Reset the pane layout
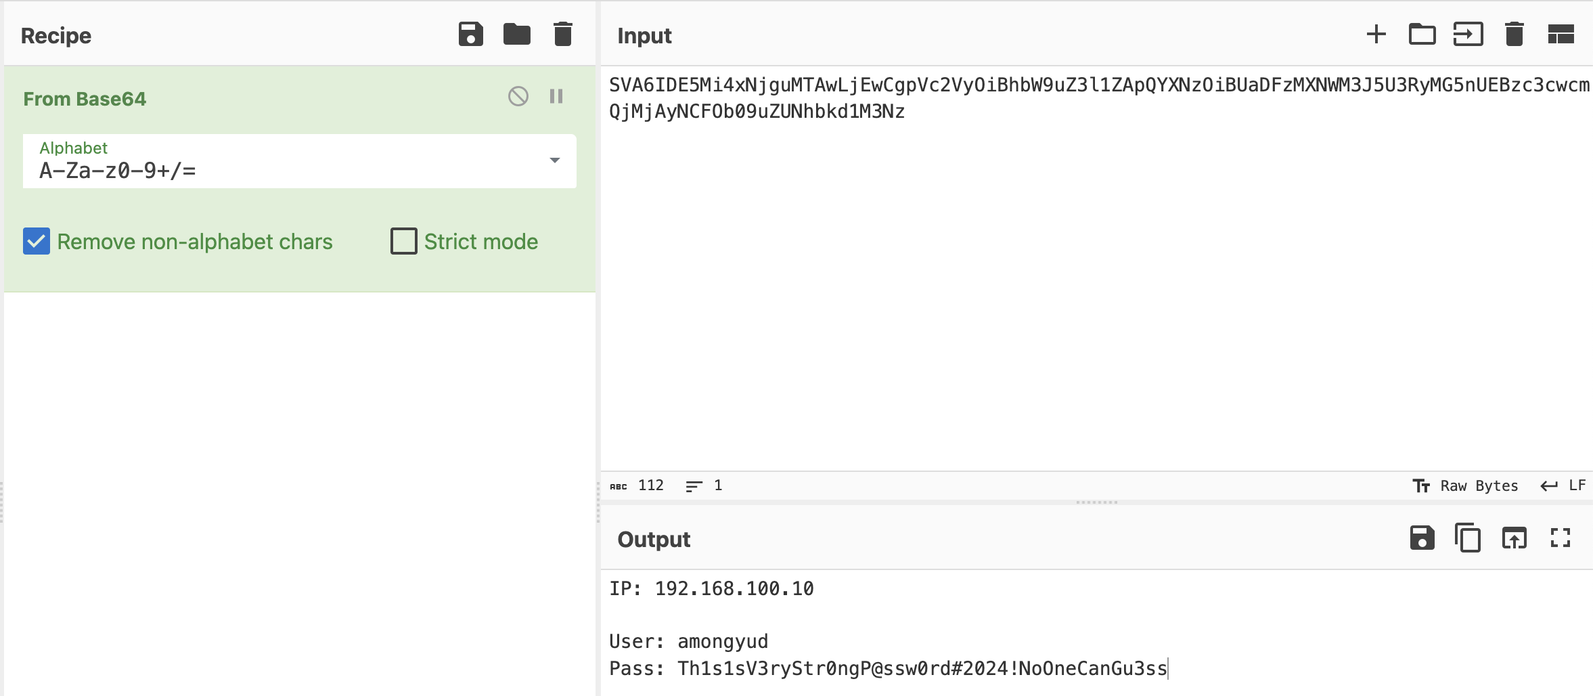This screenshot has height=696, width=1593. click(1561, 35)
